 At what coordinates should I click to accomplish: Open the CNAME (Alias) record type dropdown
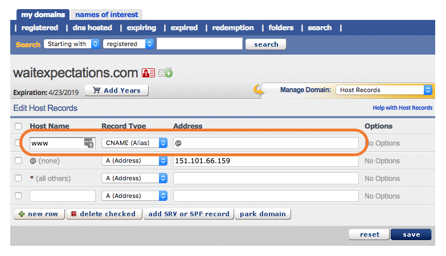(x=134, y=143)
